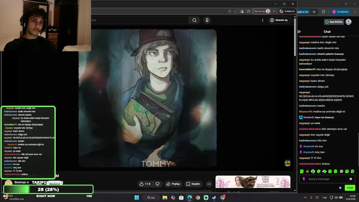The image size is (359, 202).
Task: Open Chrome extensions puzzle icon
Action: click(x=323, y=12)
